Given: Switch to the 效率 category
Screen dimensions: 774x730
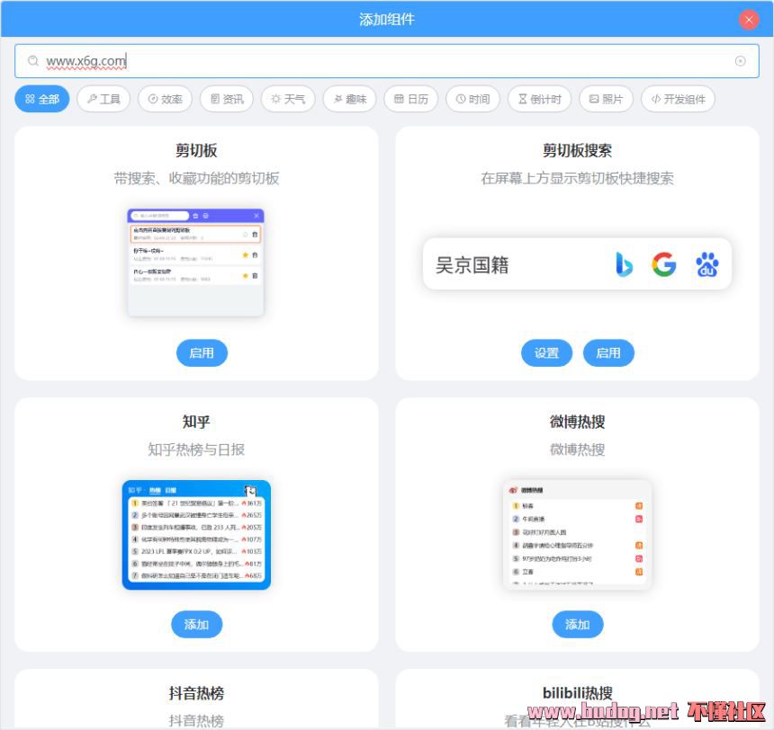Looking at the screenshot, I should (166, 99).
